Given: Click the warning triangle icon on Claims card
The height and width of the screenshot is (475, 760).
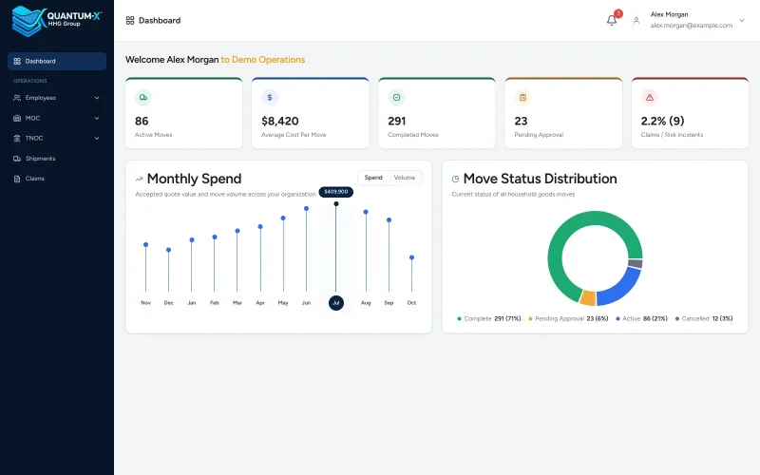Looking at the screenshot, I should 650,98.
